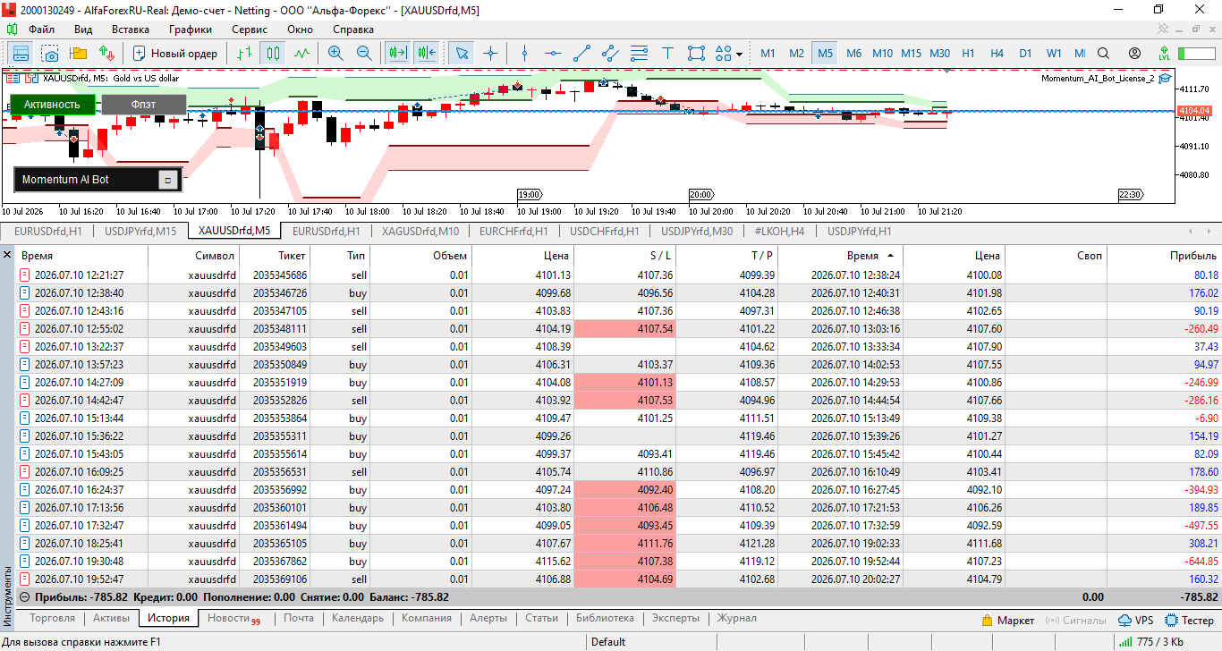Draw a vertical line on chart
The image size is (1222, 651).
524,53
